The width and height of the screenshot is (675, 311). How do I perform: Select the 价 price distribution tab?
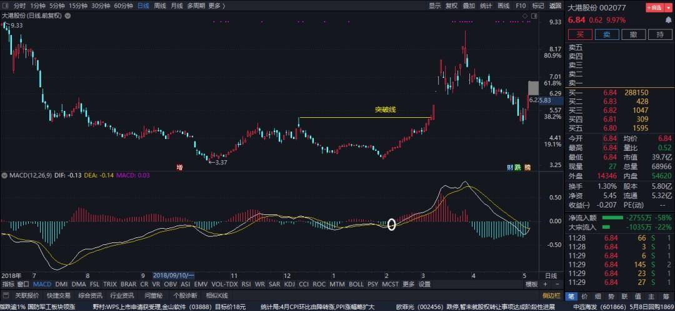coord(584,296)
